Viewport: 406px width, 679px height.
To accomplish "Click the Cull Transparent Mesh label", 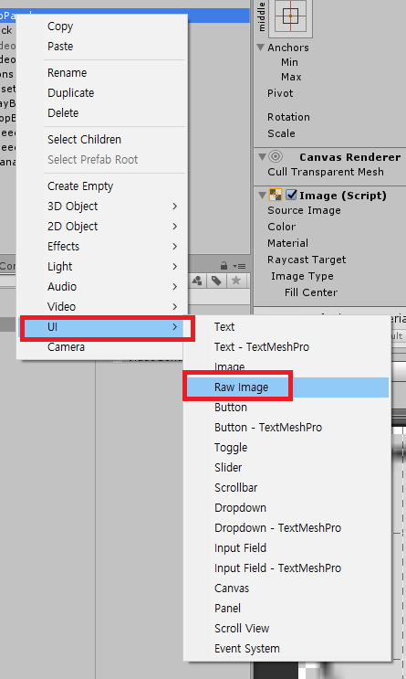I will (x=325, y=172).
